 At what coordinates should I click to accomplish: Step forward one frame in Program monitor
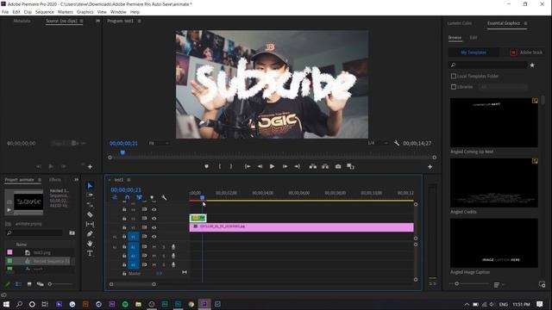point(285,166)
